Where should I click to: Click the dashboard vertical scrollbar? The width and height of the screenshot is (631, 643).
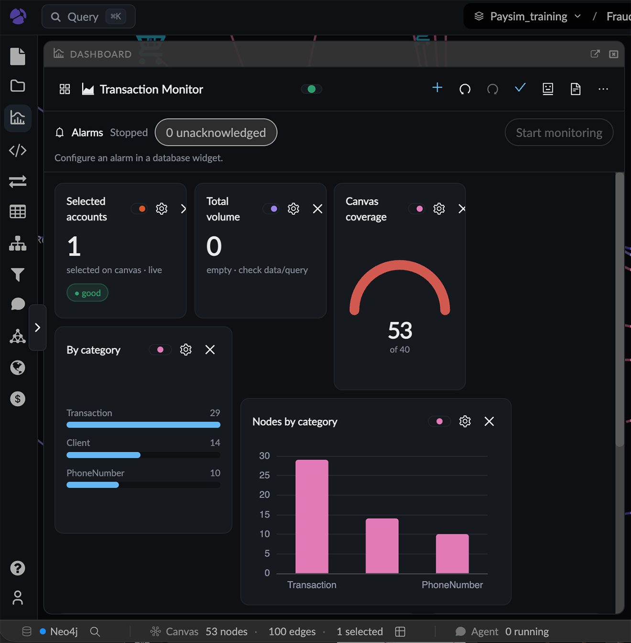pos(620,310)
